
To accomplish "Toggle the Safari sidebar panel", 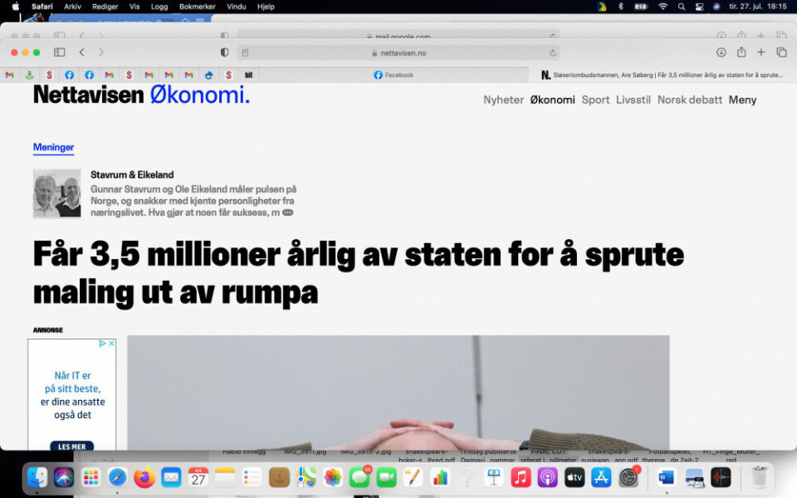I will pyautogui.click(x=60, y=52).
